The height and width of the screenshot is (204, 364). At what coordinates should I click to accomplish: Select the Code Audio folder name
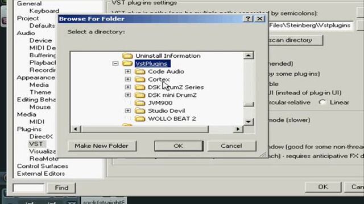click(x=166, y=71)
